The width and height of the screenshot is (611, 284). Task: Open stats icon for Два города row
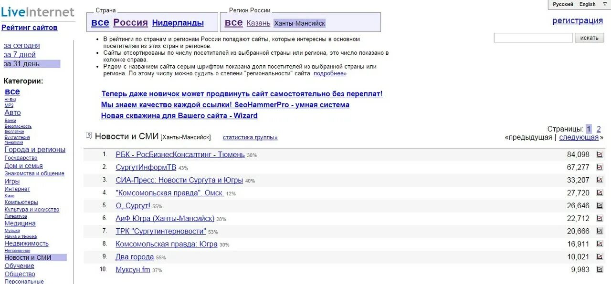click(600, 257)
